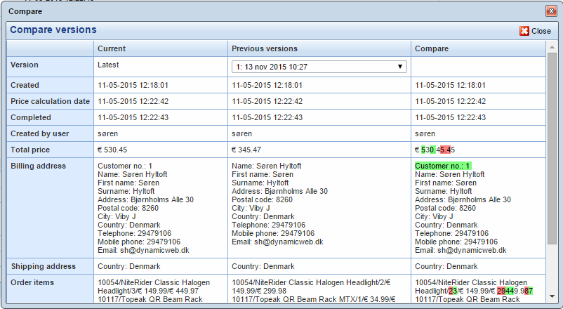Open the previous versions dropdown
Viewport: 563px width, 309px height.
pos(319,67)
